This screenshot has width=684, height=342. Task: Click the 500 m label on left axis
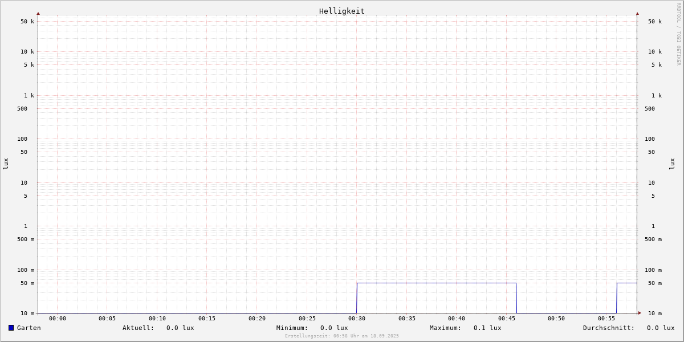[26, 239]
